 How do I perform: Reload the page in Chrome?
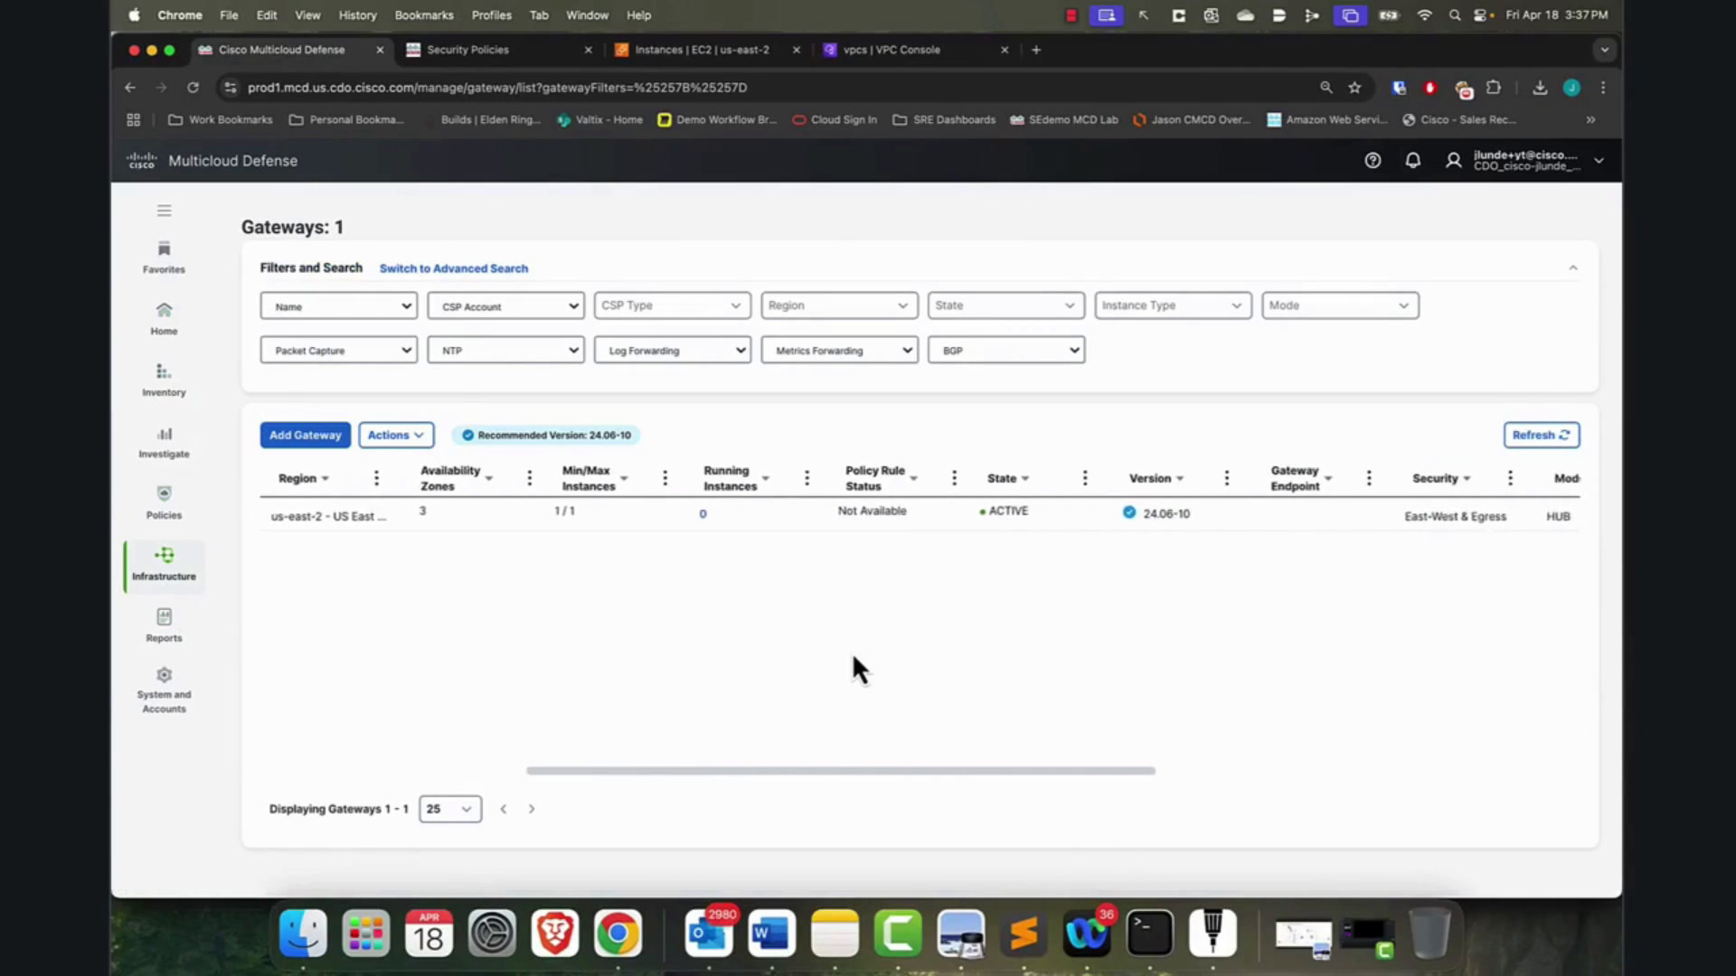click(x=193, y=88)
